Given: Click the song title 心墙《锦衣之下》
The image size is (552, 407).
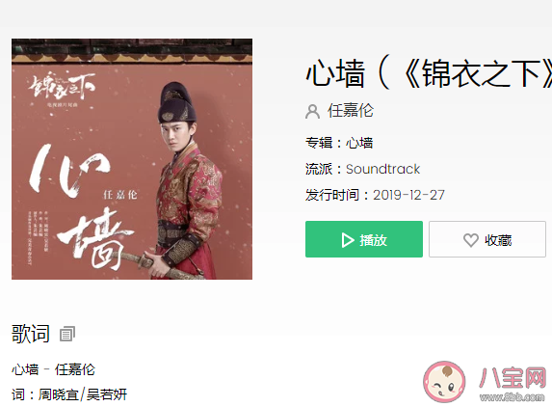Looking at the screenshot, I should click(429, 73).
